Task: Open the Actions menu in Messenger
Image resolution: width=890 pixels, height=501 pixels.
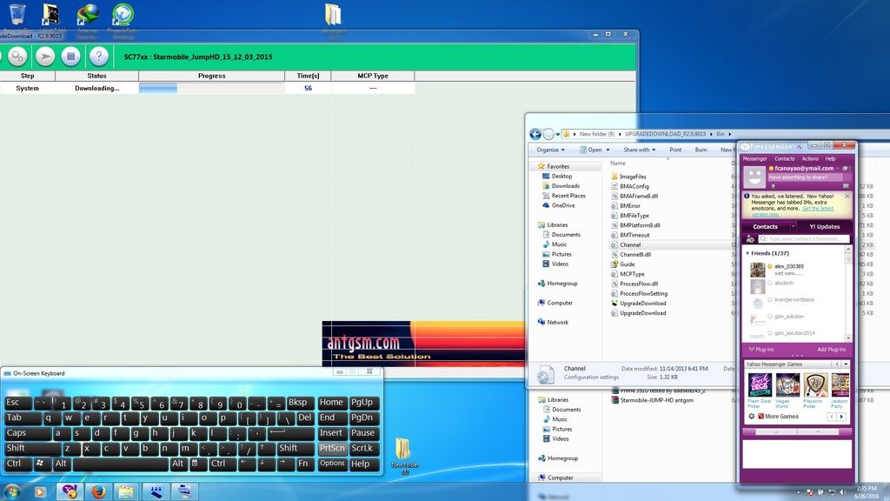Action: pyautogui.click(x=809, y=159)
